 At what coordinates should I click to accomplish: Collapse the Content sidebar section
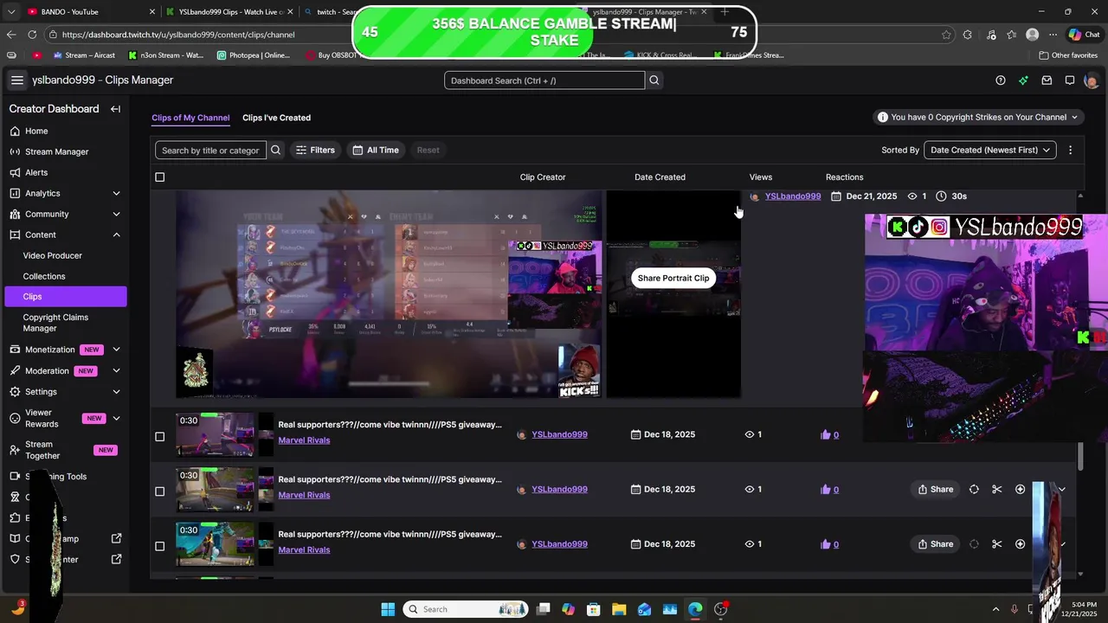(116, 234)
